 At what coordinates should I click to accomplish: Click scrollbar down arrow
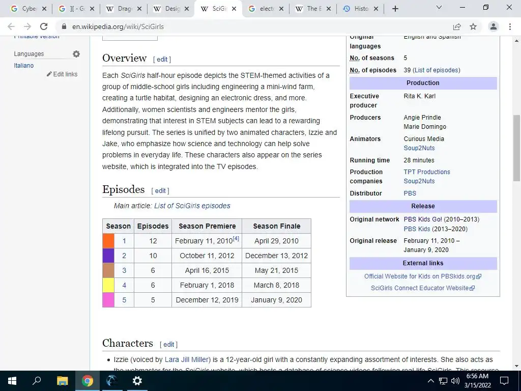tap(516, 366)
